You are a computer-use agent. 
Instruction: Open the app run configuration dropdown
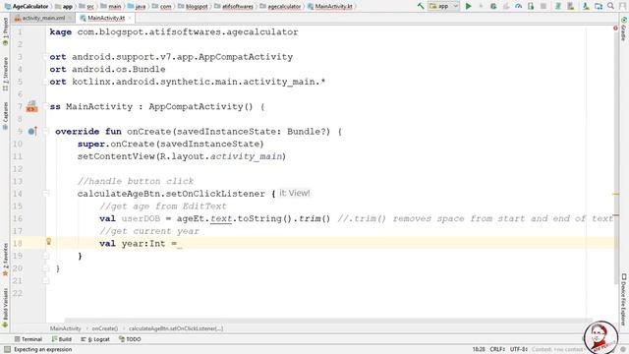point(443,6)
